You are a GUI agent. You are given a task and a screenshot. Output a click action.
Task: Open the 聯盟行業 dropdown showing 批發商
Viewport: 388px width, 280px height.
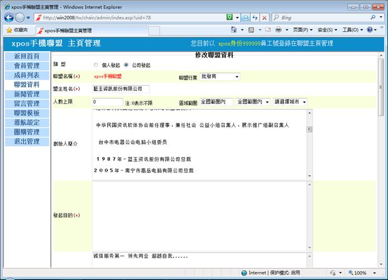click(220, 76)
